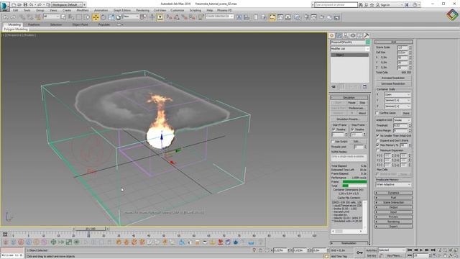This screenshot has height=259, width=460.
Task: Open the Phoenix FD menu
Action: [224, 10]
